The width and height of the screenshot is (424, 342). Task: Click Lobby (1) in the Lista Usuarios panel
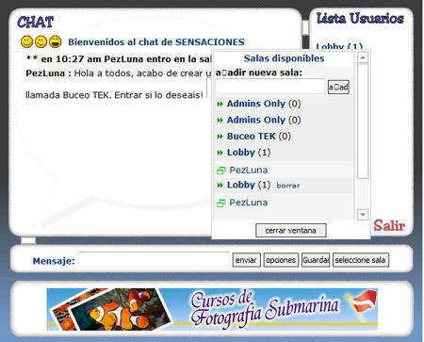pyautogui.click(x=339, y=46)
